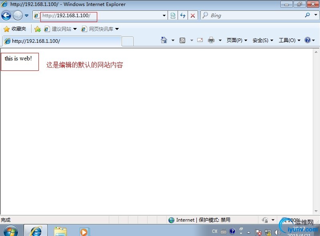Open Windows Explorer folder taskbar icon
The image size is (320, 236).
[x=60, y=231]
